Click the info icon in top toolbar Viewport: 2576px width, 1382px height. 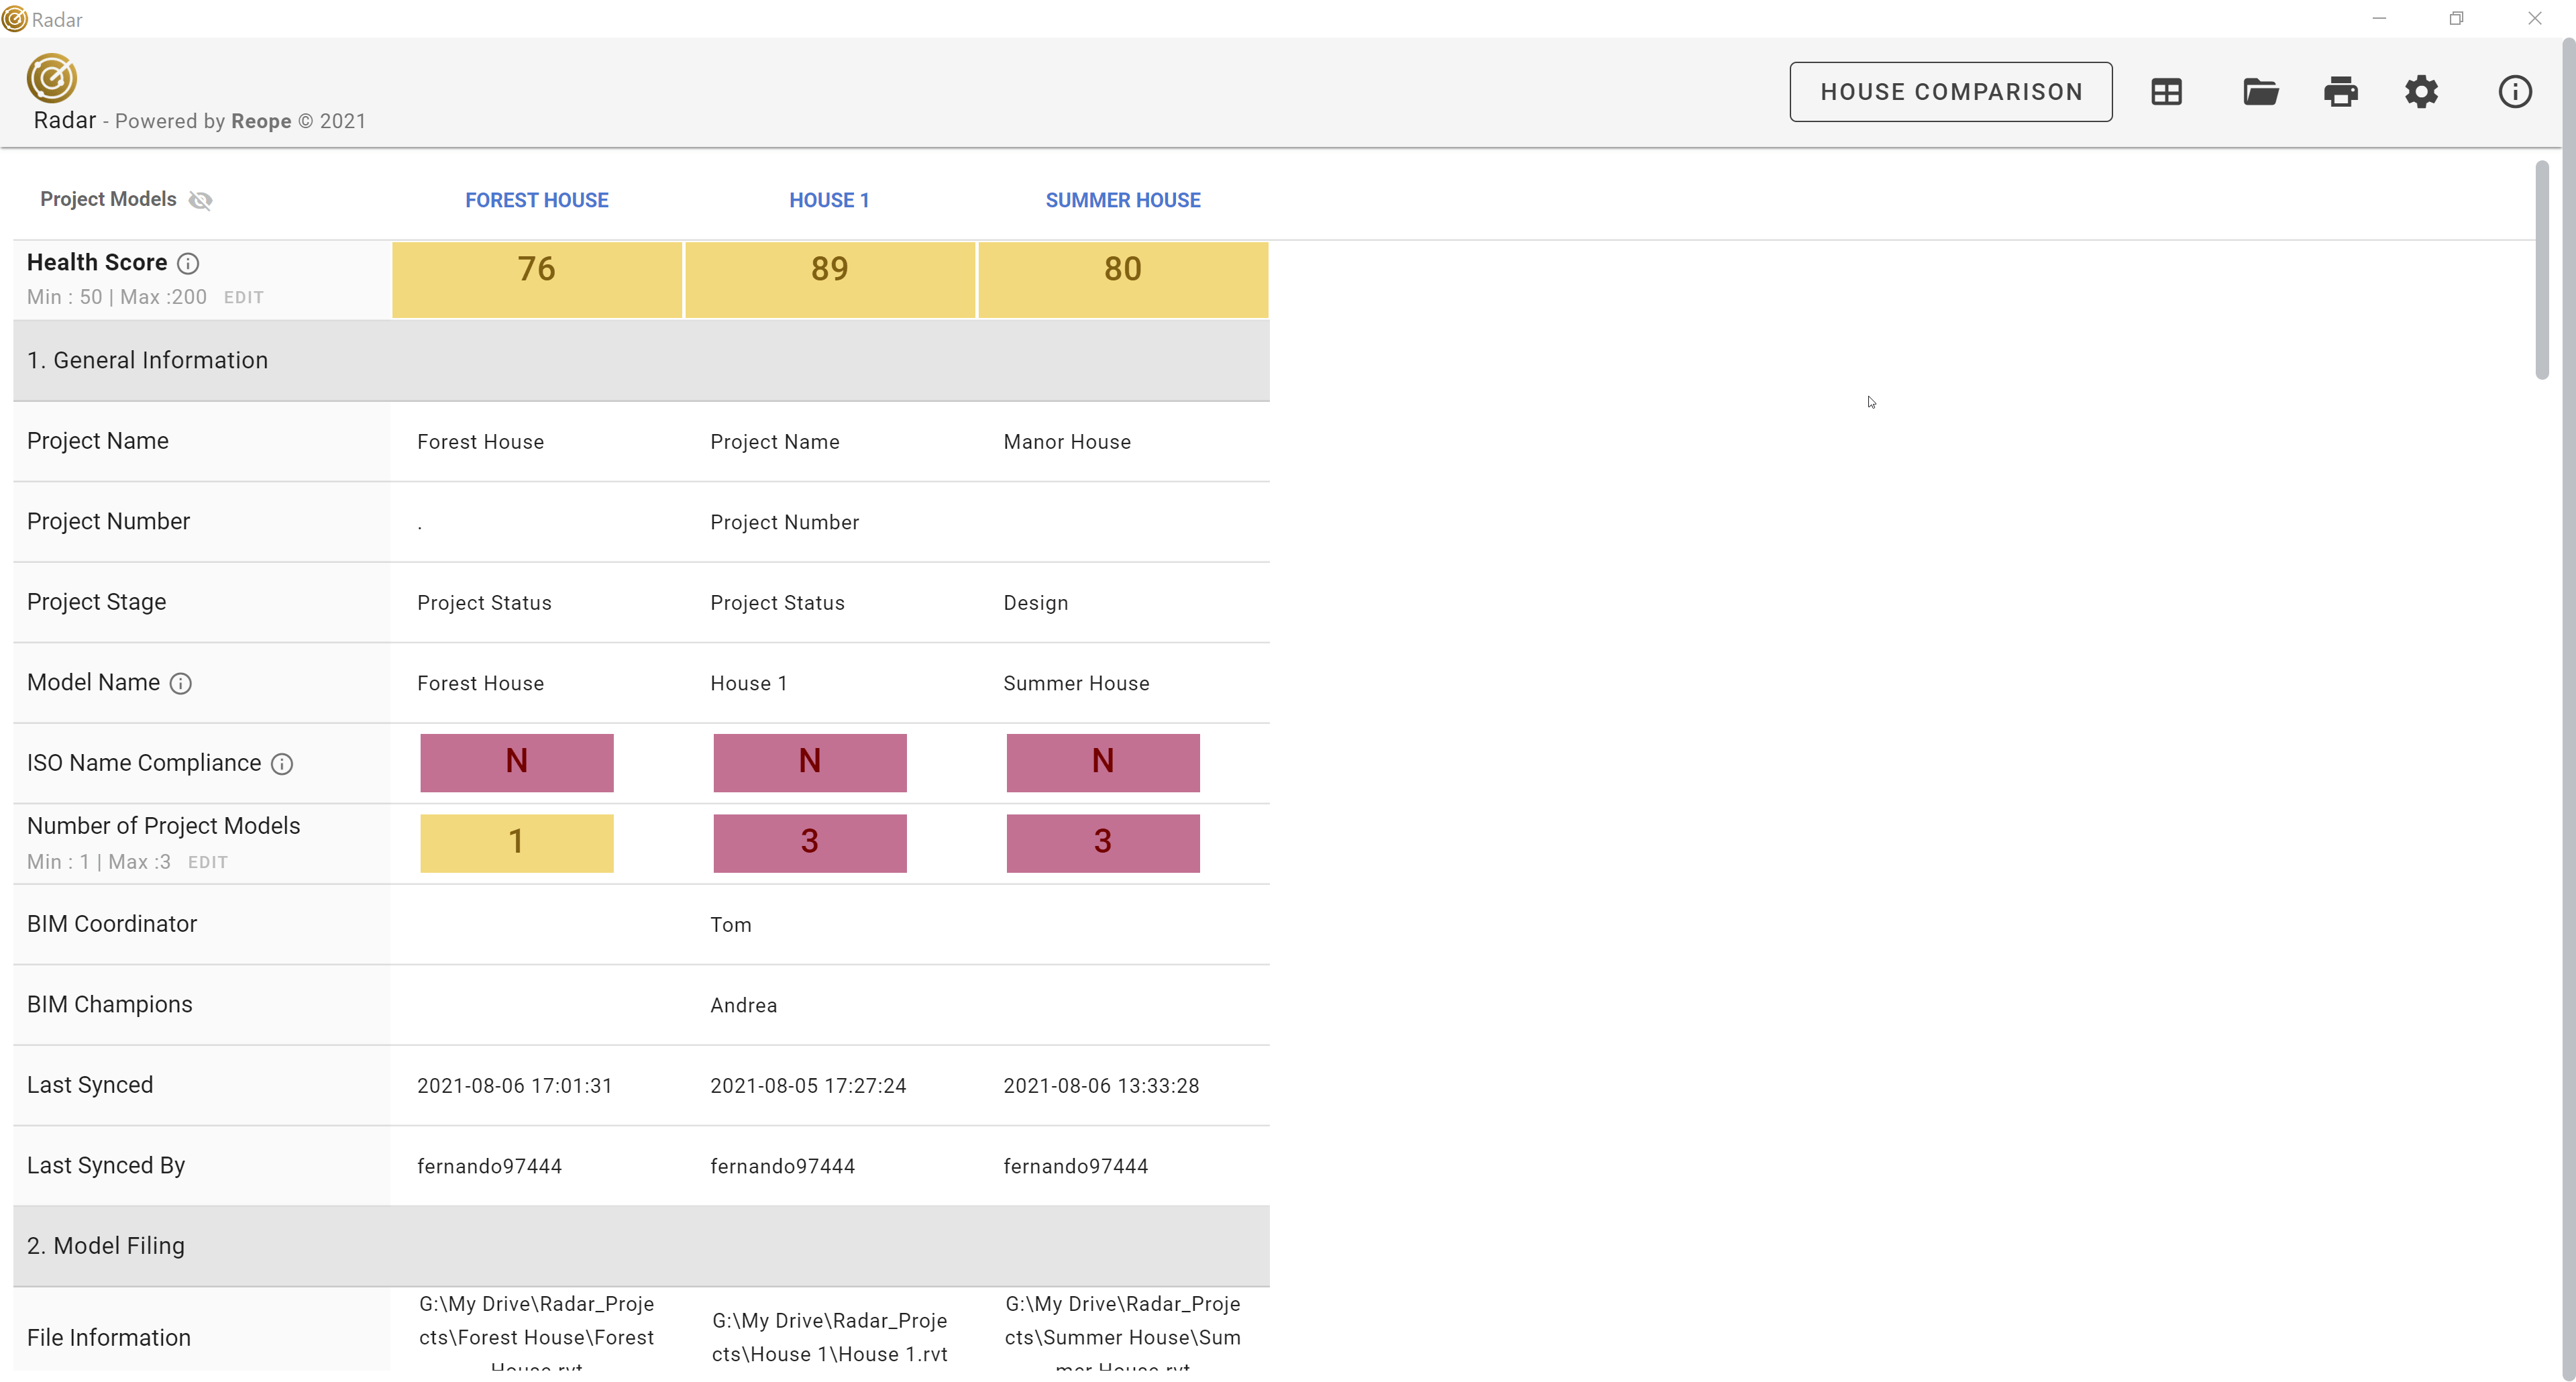pyautogui.click(x=2514, y=92)
